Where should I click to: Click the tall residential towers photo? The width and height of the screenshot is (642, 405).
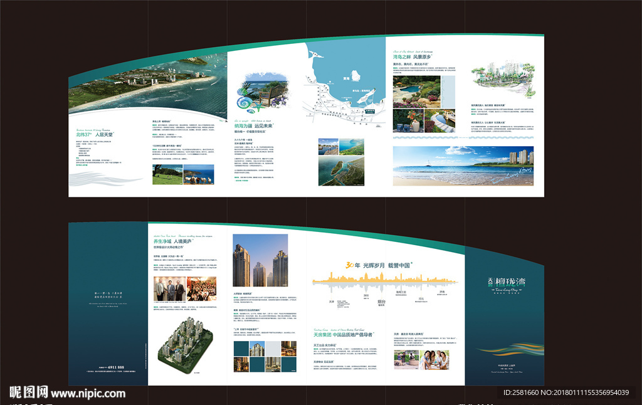260,260
